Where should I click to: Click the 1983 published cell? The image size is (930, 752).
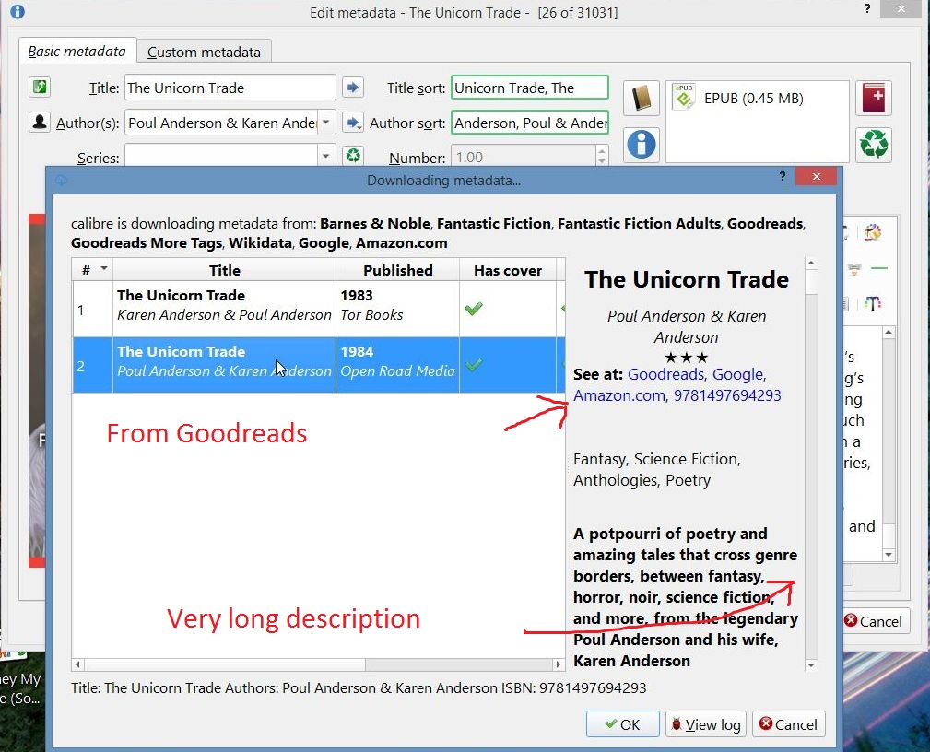point(397,309)
